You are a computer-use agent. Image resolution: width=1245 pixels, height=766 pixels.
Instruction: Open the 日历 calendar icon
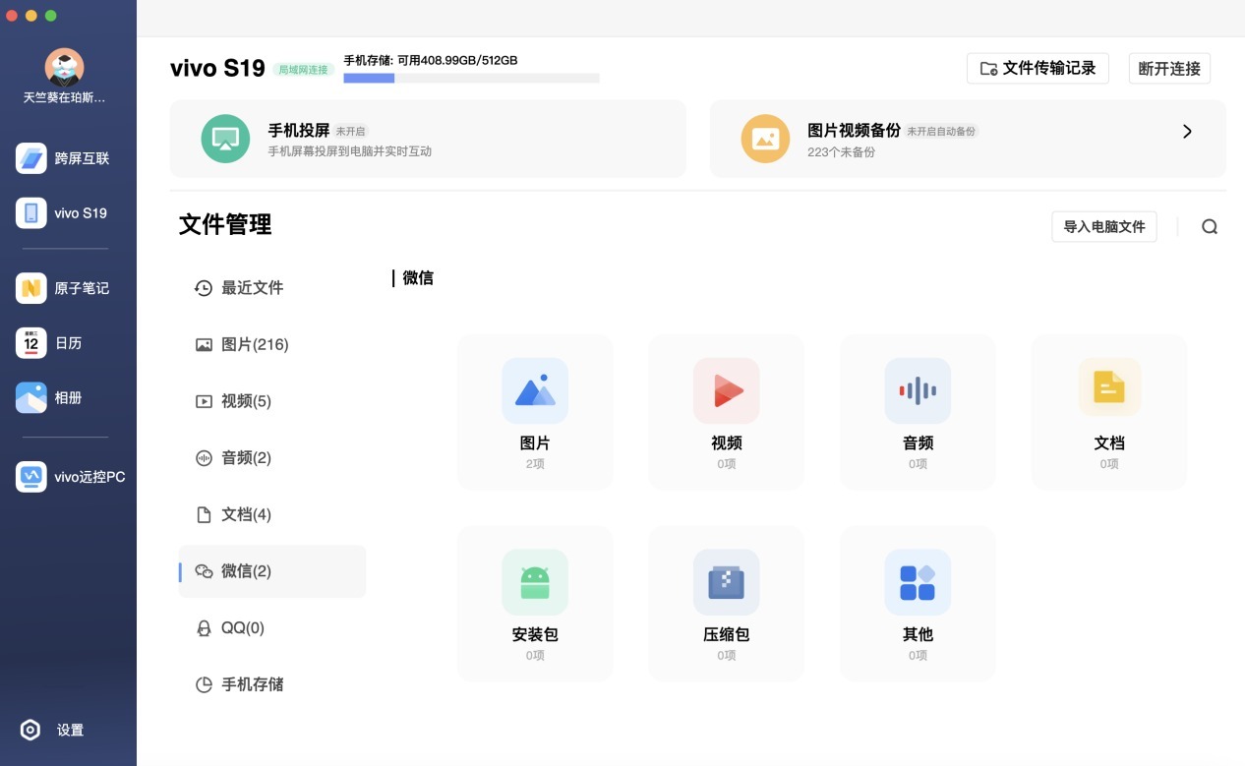tap(31, 343)
